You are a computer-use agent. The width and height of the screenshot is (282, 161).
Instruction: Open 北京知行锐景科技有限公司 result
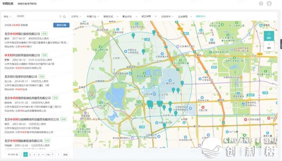point(21,76)
